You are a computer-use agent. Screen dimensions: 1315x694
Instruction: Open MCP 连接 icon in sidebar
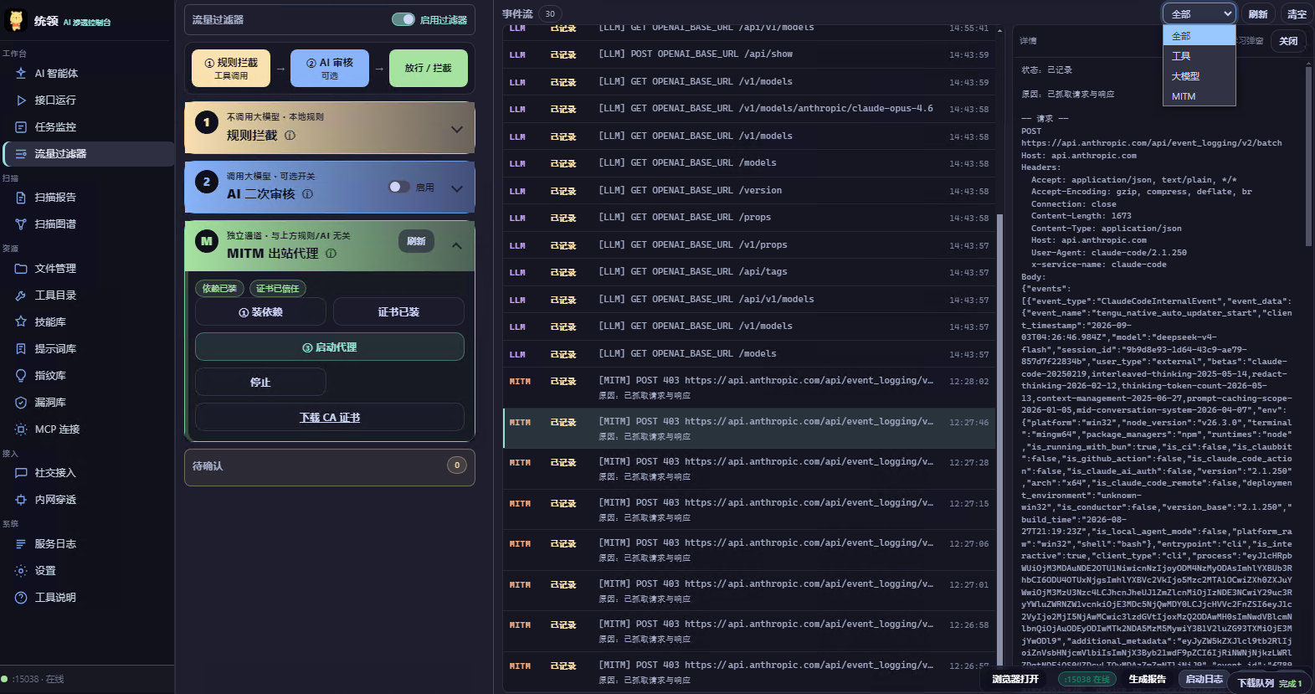(21, 429)
